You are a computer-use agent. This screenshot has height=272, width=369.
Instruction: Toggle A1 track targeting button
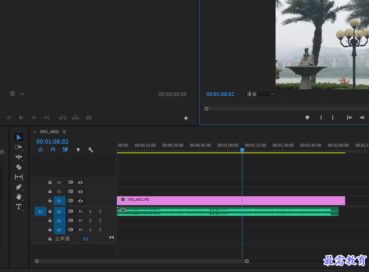pos(59,211)
